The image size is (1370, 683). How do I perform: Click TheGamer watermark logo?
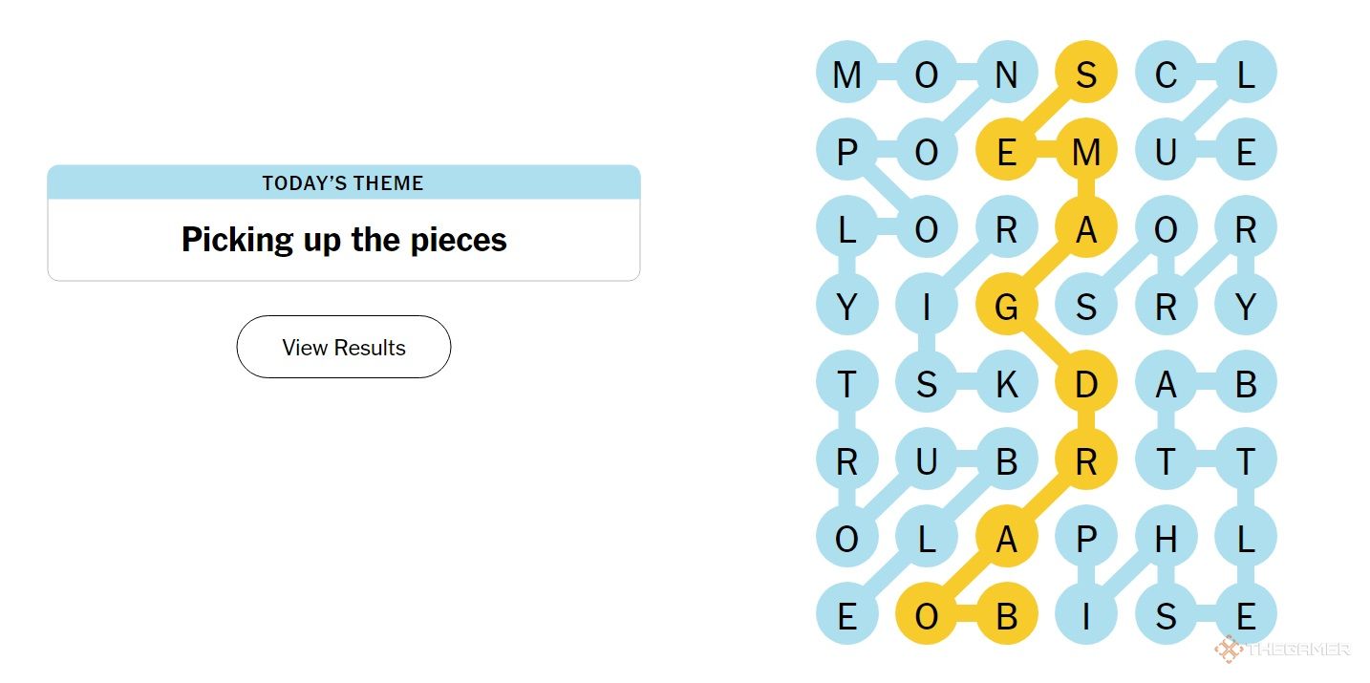coord(1281,650)
